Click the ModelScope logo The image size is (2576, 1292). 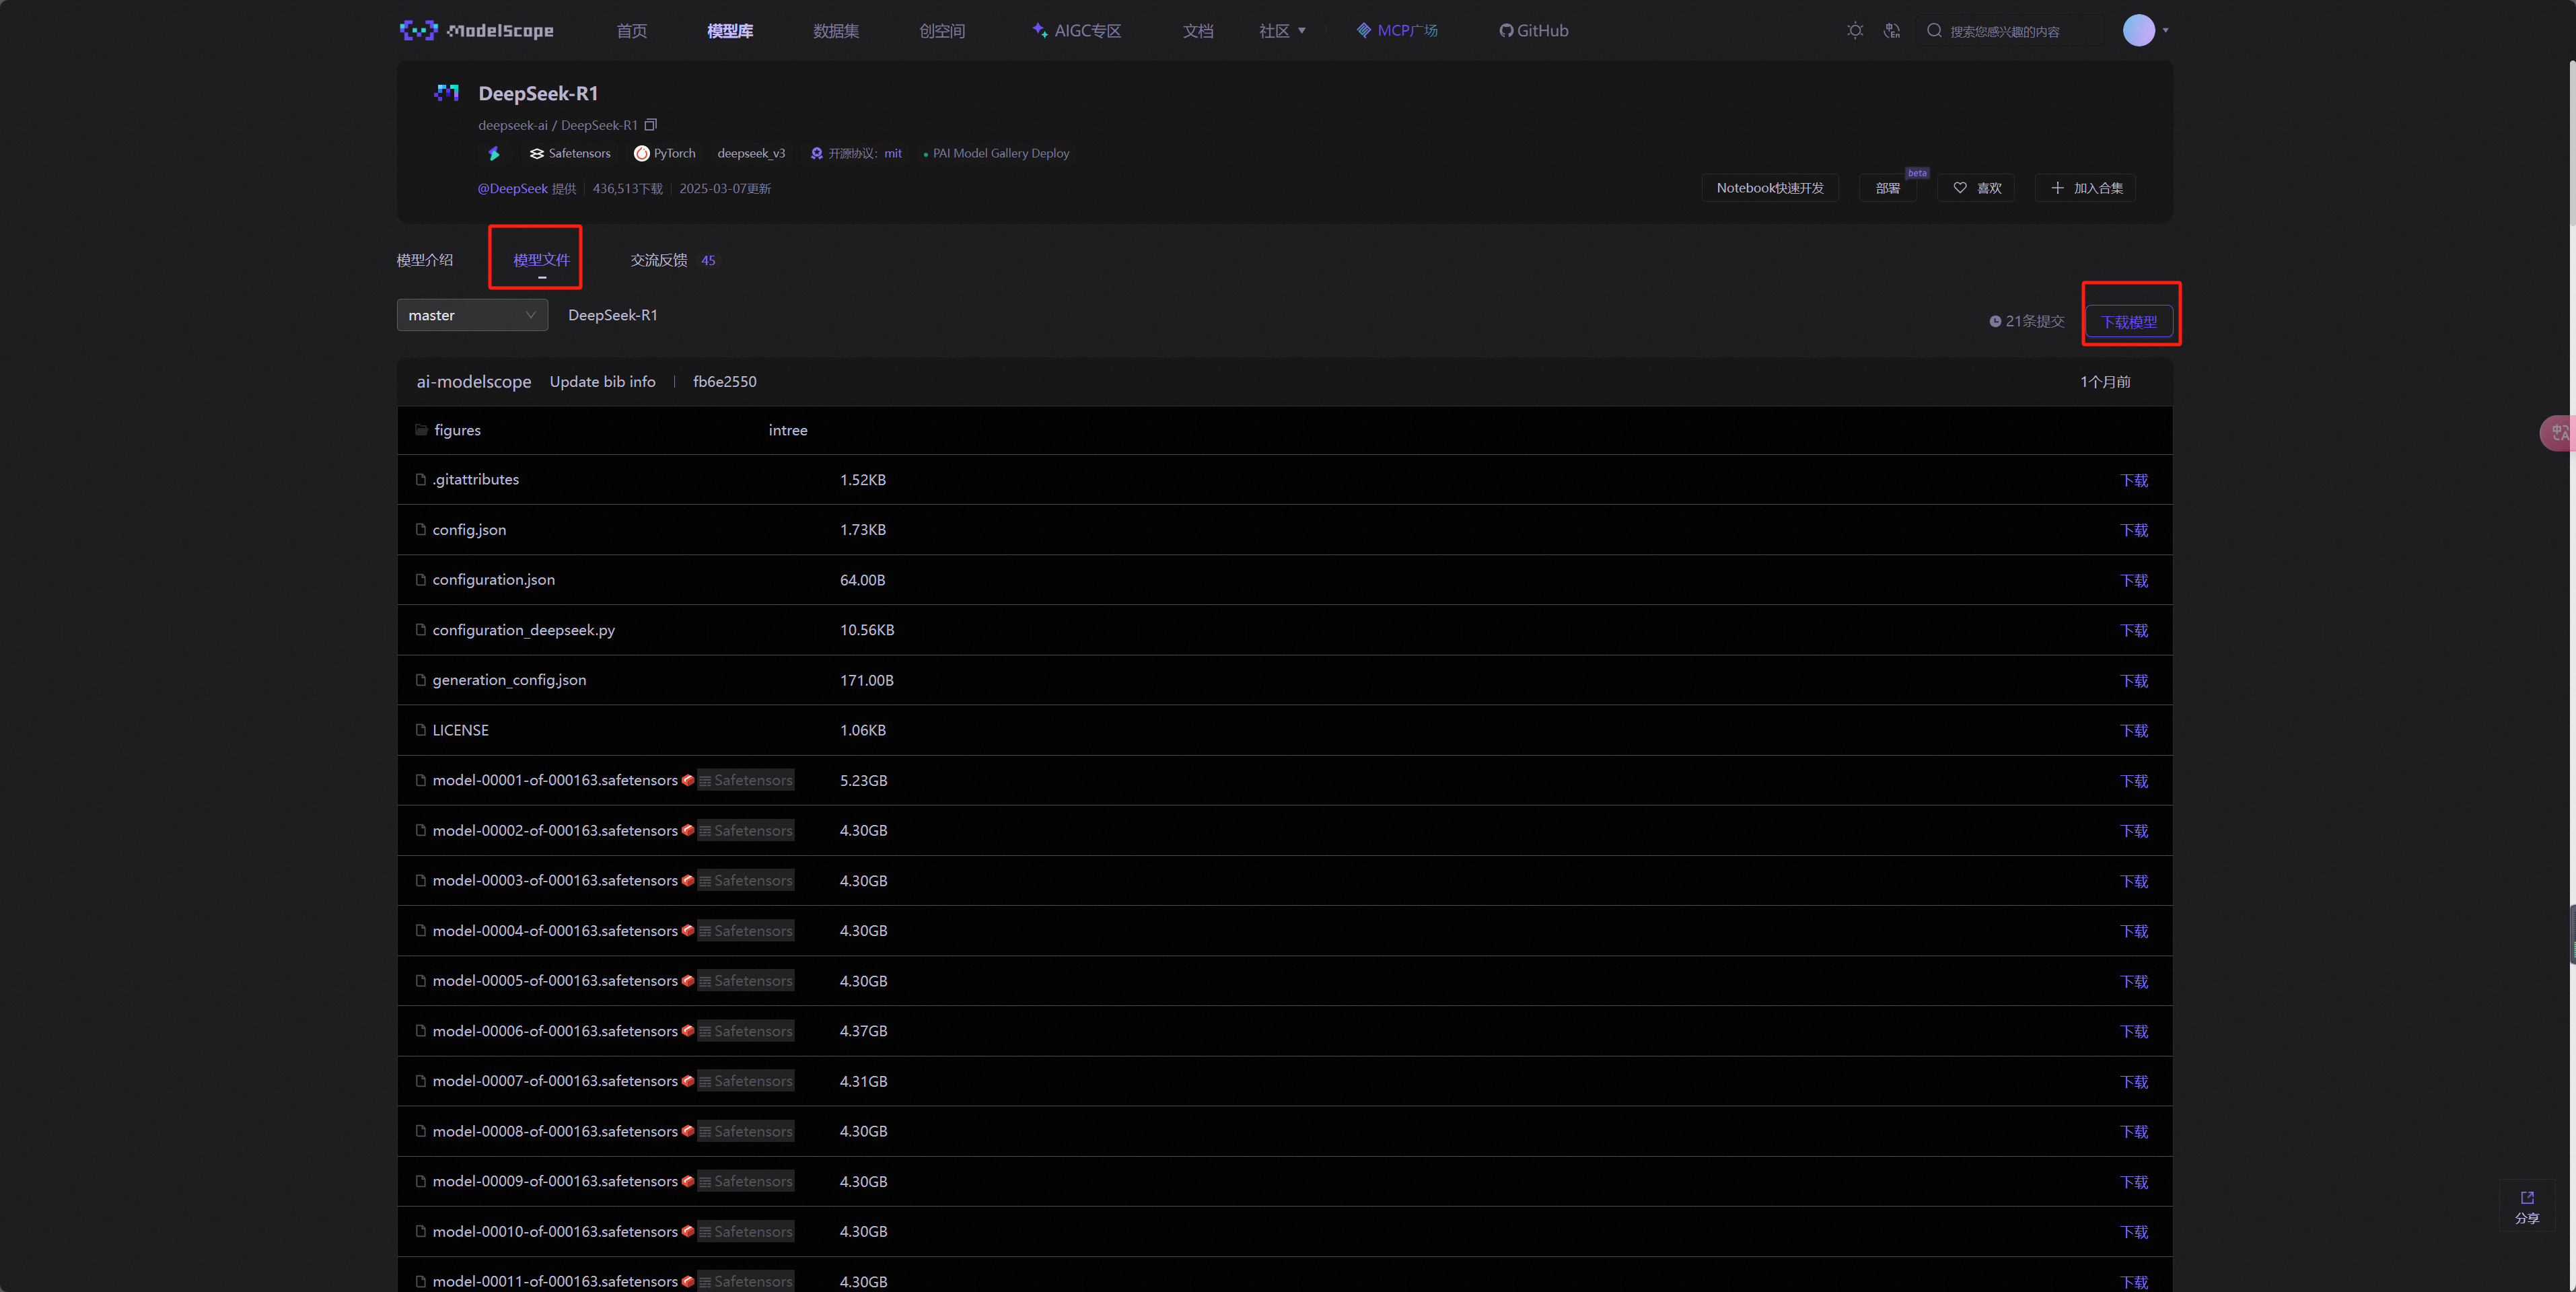coord(476,31)
